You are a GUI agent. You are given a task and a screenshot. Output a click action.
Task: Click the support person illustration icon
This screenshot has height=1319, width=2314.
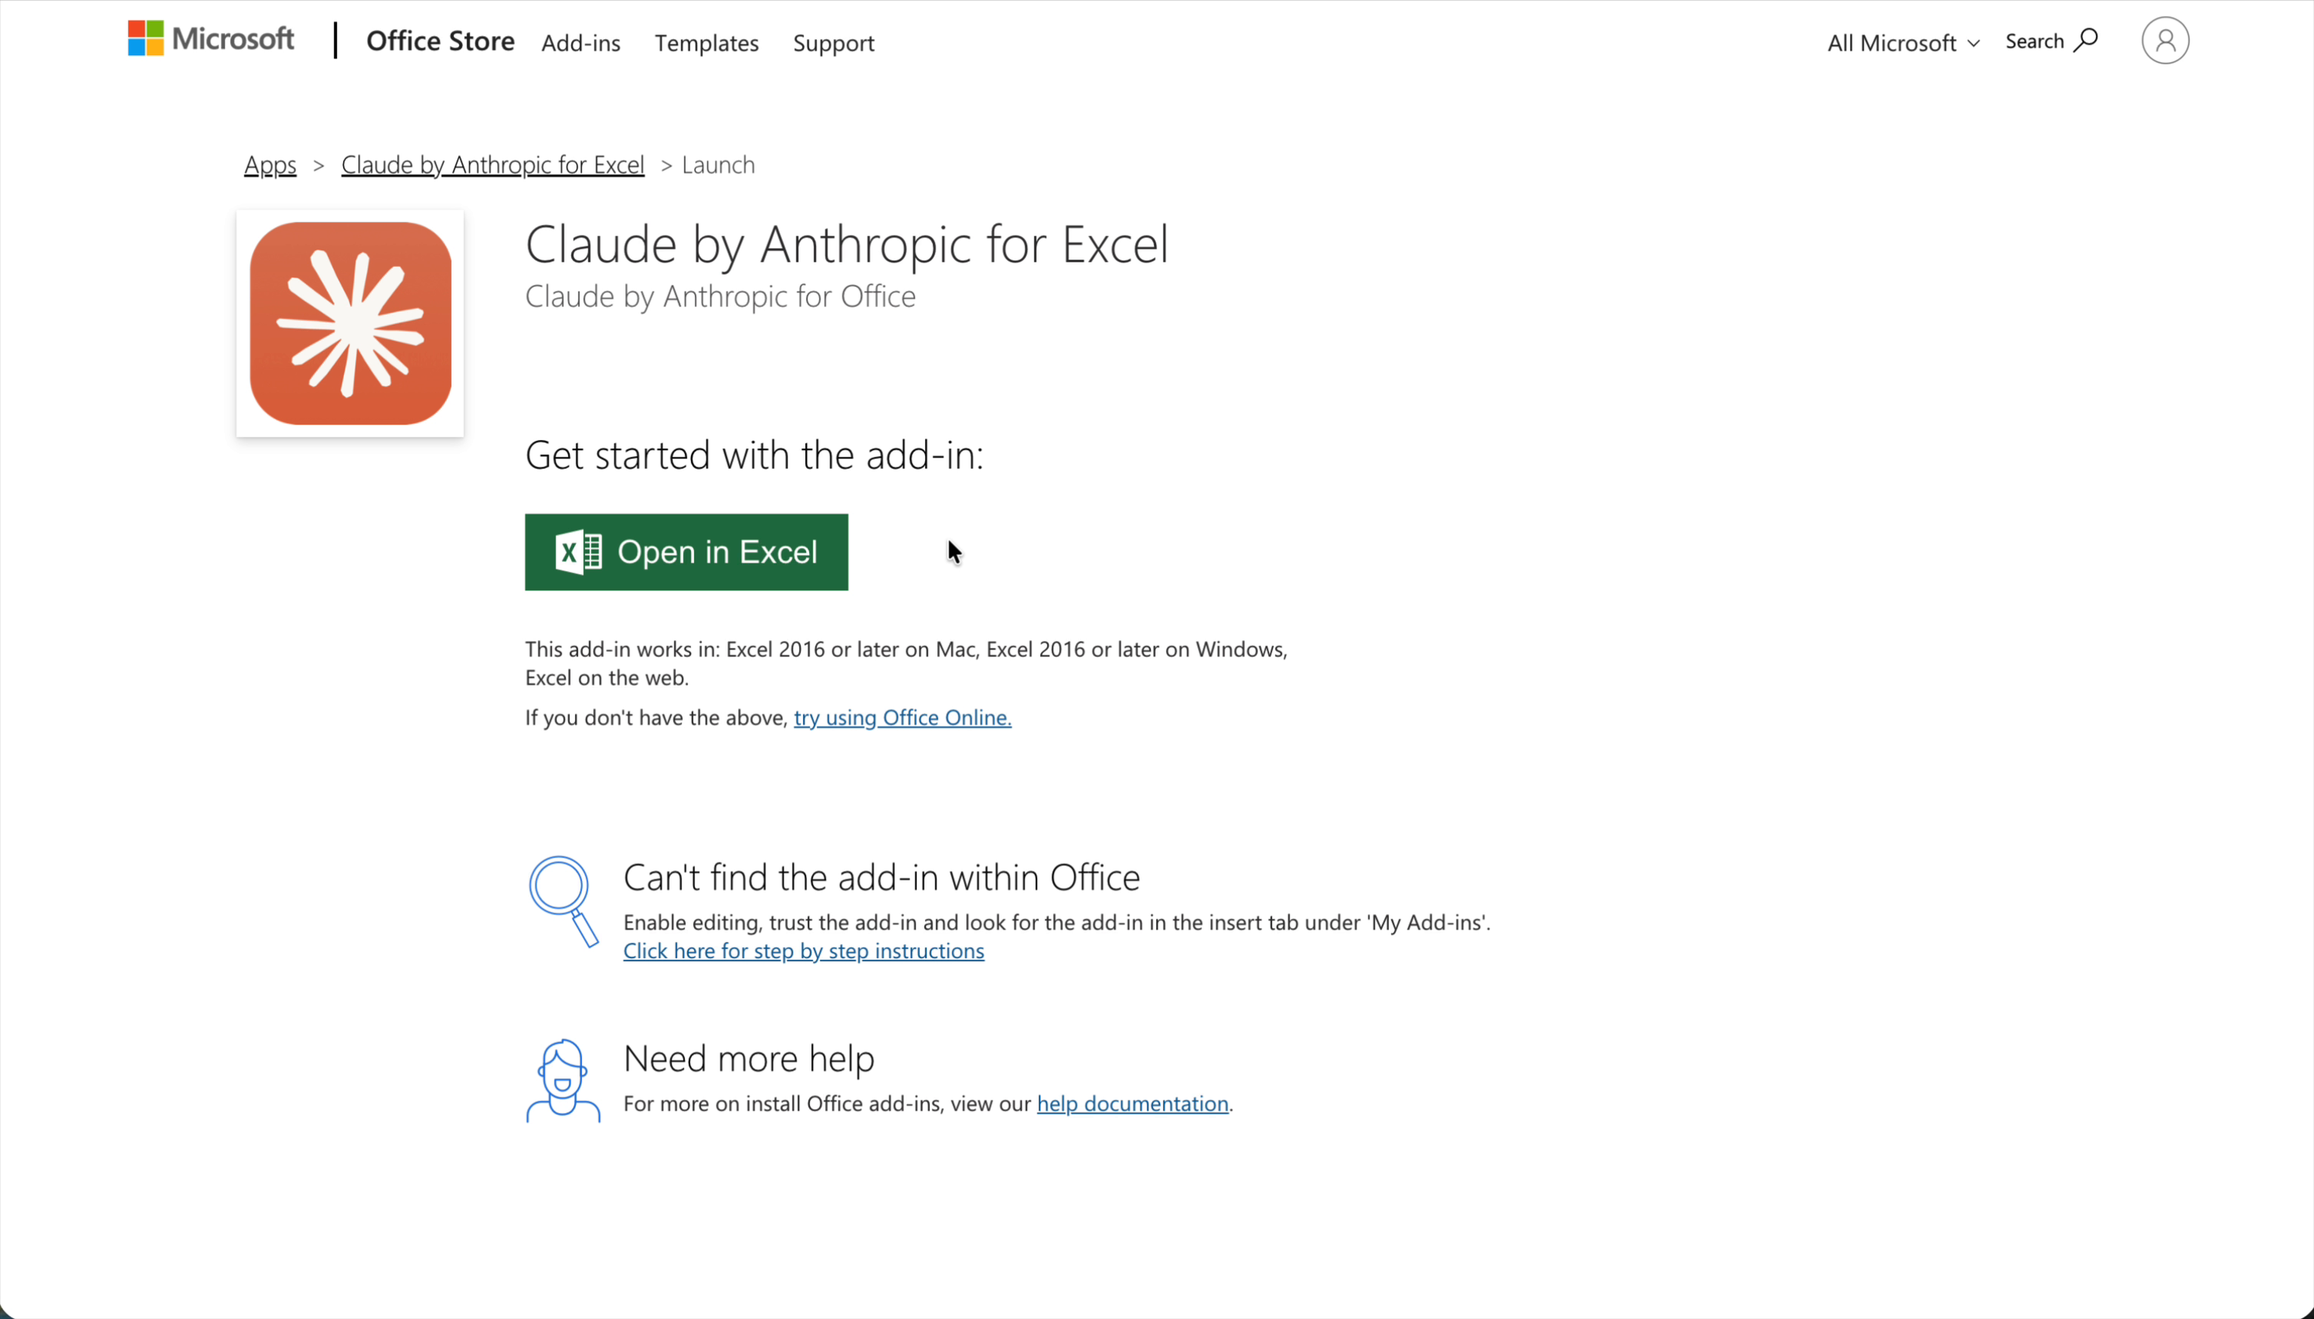[x=564, y=1079]
